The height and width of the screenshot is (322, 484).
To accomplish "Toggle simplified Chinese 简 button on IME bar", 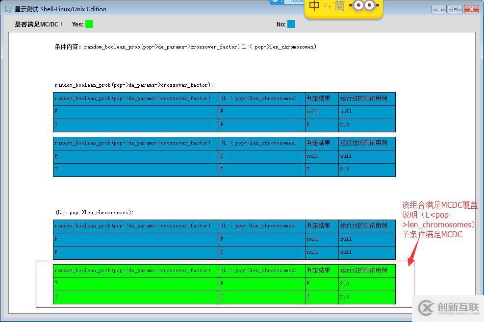I will point(339,6).
